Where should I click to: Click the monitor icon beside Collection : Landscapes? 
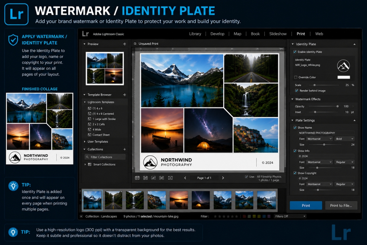pos(81,216)
